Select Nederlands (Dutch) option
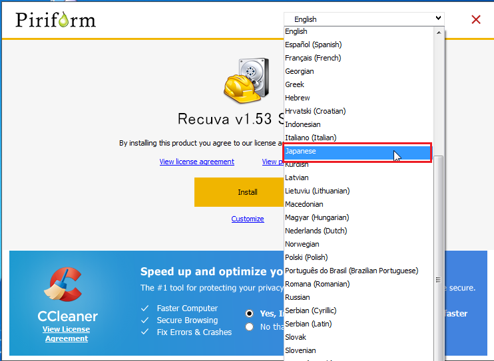 coord(359,231)
